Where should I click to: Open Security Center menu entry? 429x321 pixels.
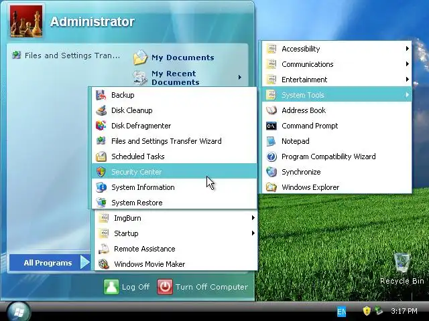(174, 172)
